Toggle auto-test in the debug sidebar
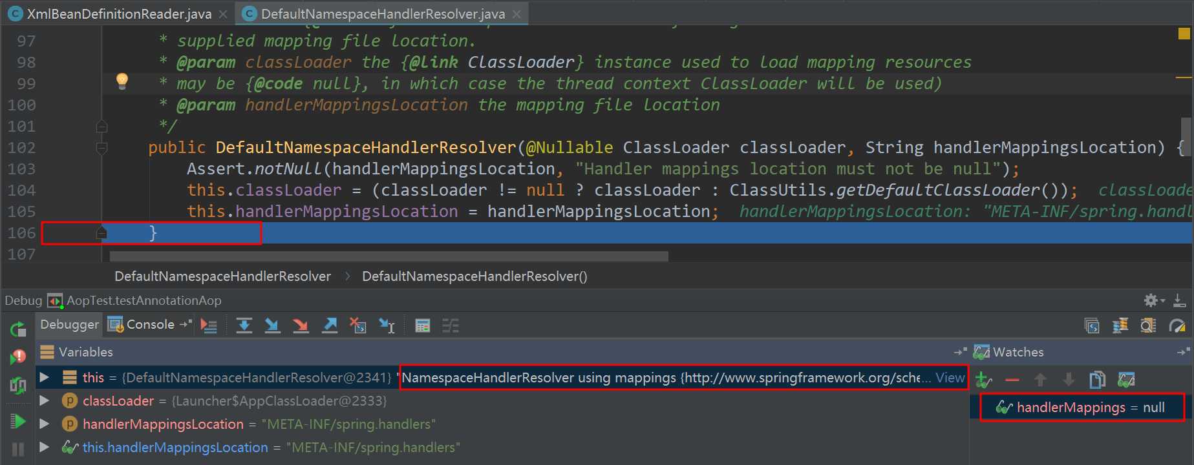 point(18,386)
